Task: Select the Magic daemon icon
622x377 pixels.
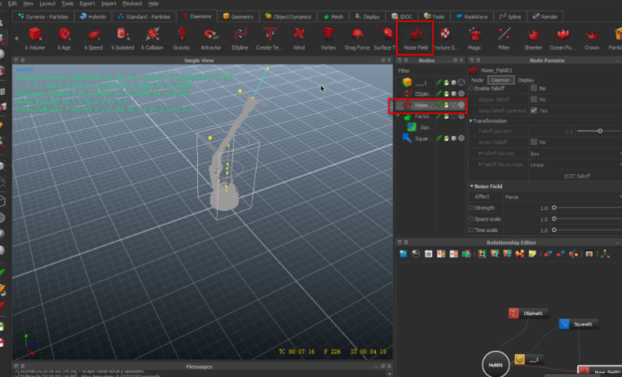Action: point(474,34)
